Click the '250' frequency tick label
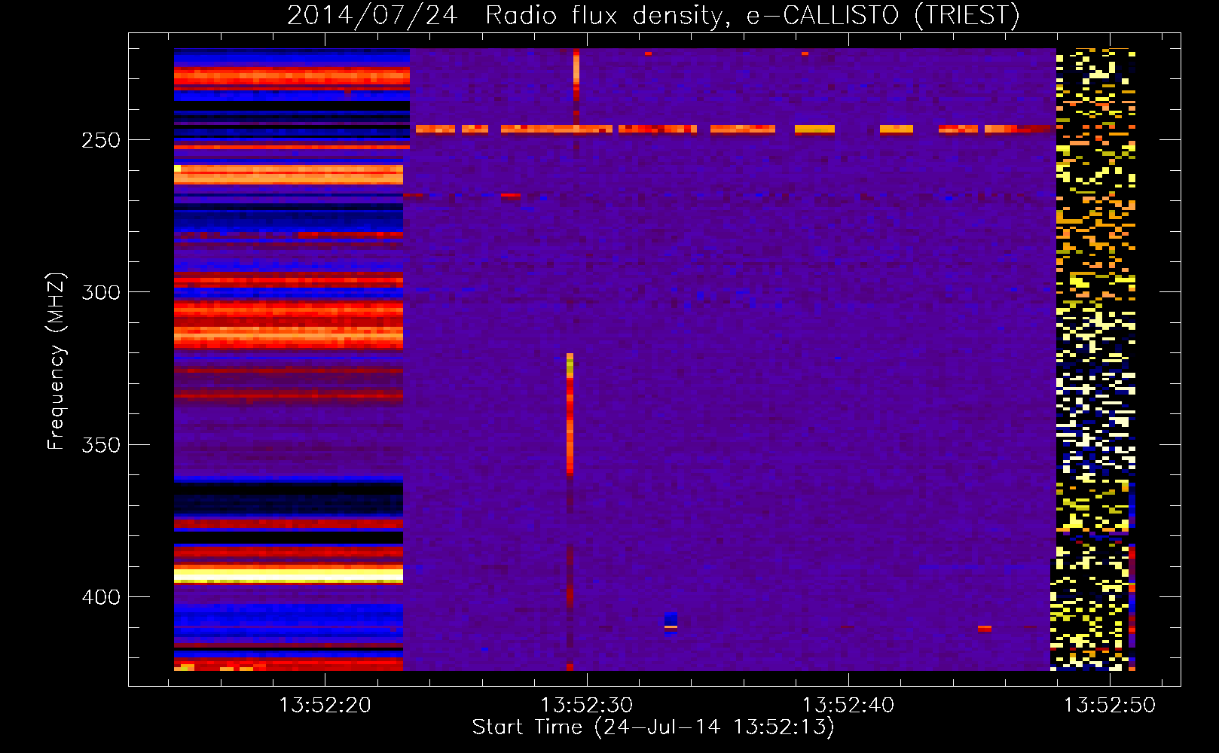Screen dimensions: 1219x753 (101, 141)
